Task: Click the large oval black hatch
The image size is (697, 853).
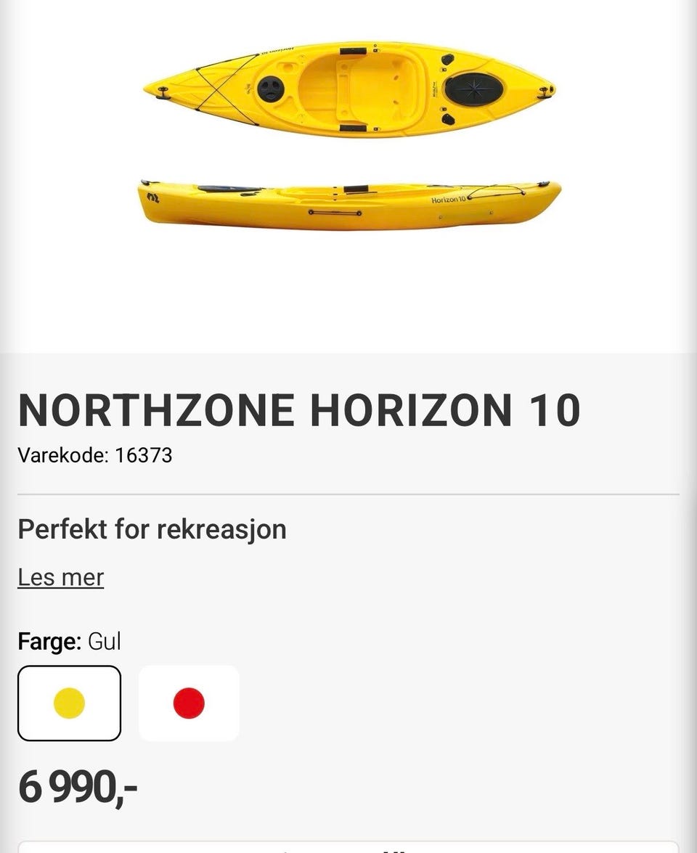Action: [x=473, y=89]
